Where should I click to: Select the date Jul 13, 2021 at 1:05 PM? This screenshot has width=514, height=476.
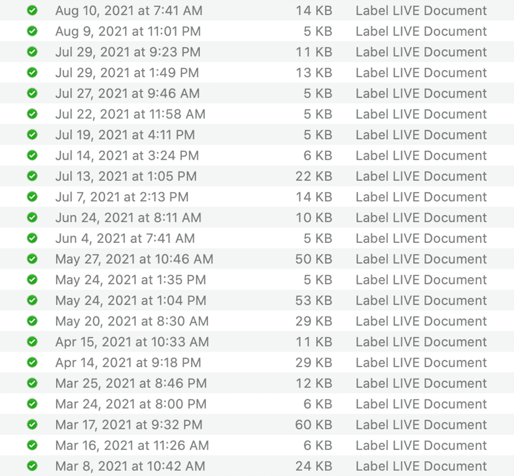pos(126,176)
